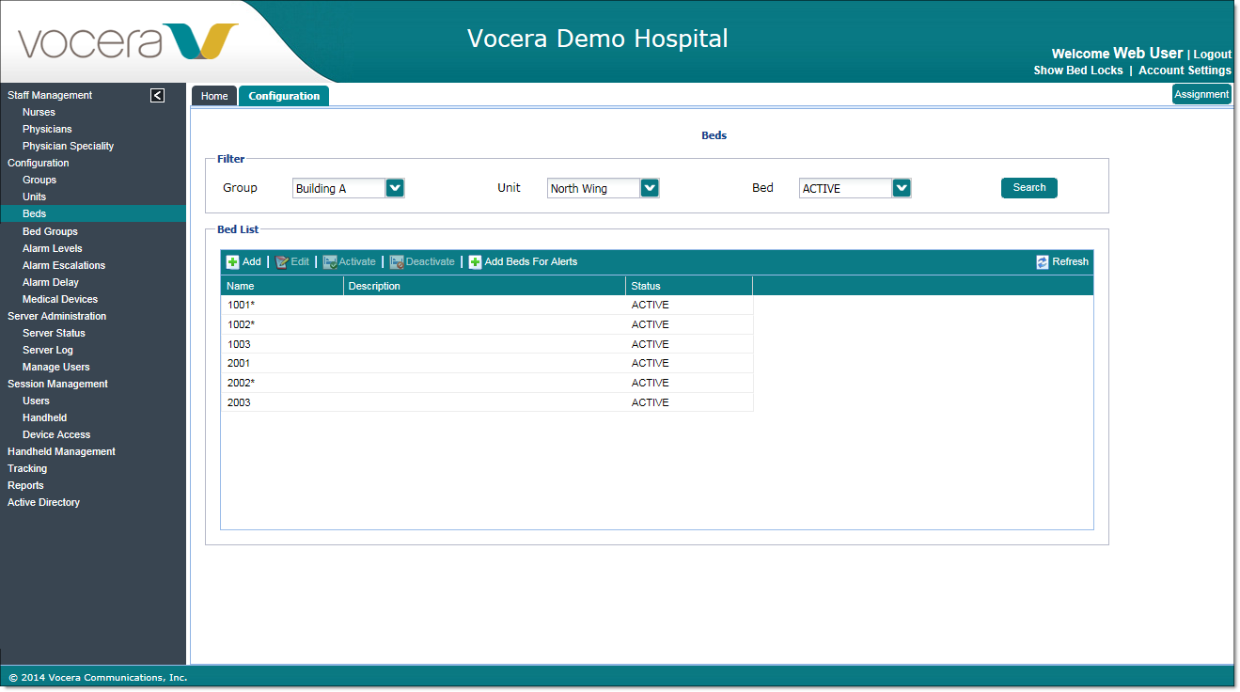Viewport: 1240px width, 692px height.
Task: Open Alarm Delay in sidebar
Action: 51,282
